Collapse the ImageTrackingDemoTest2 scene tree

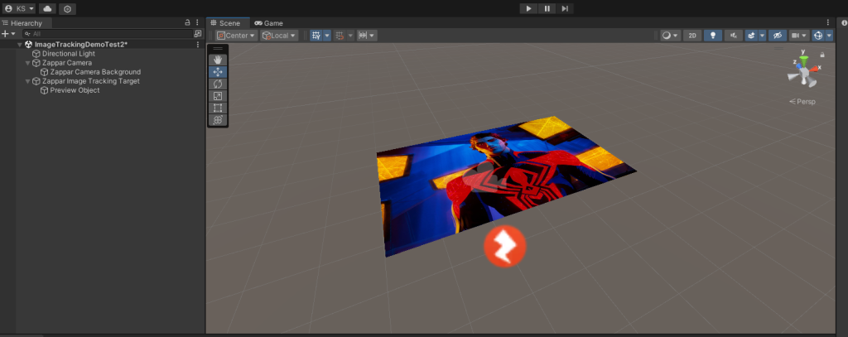pyautogui.click(x=20, y=45)
